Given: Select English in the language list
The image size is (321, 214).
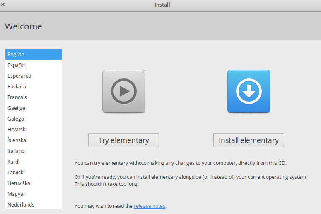Looking at the screenshot, I should 34,54.
